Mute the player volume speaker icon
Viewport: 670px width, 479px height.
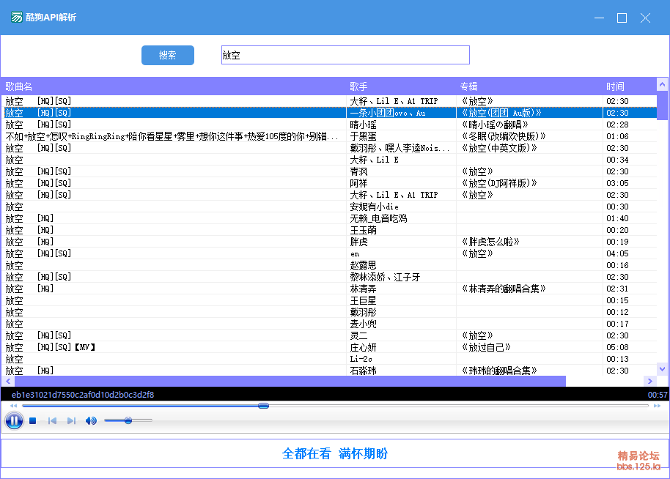(x=91, y=420)
